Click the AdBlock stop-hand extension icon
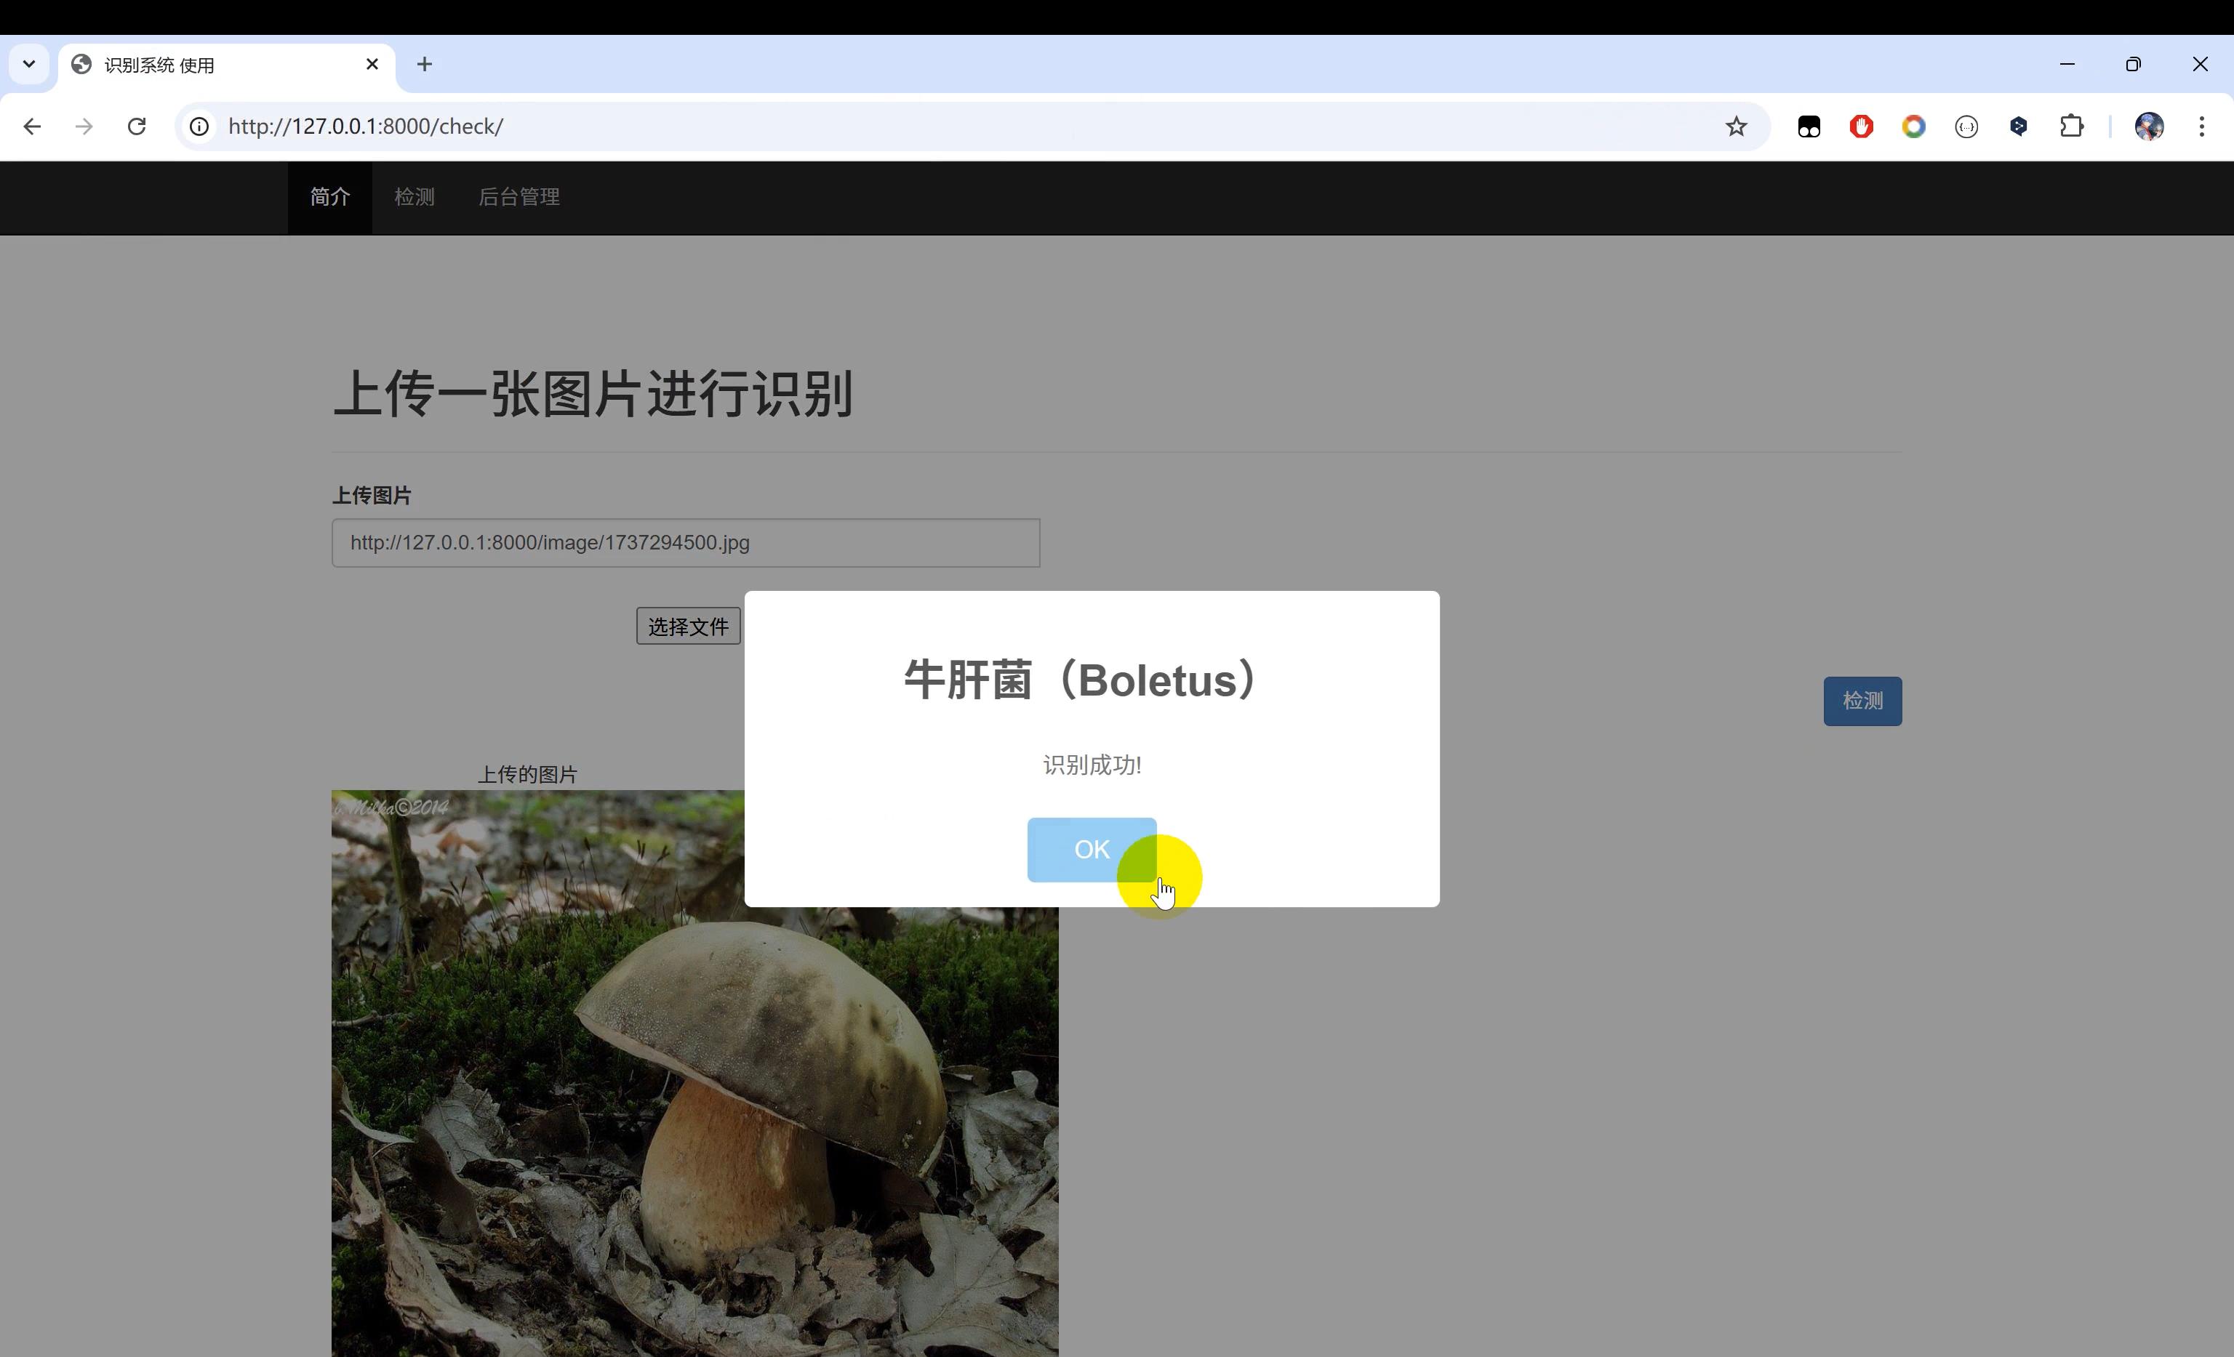Image resolution: width=2234 pixels, height=1357 pixels. click(1862, 126)
